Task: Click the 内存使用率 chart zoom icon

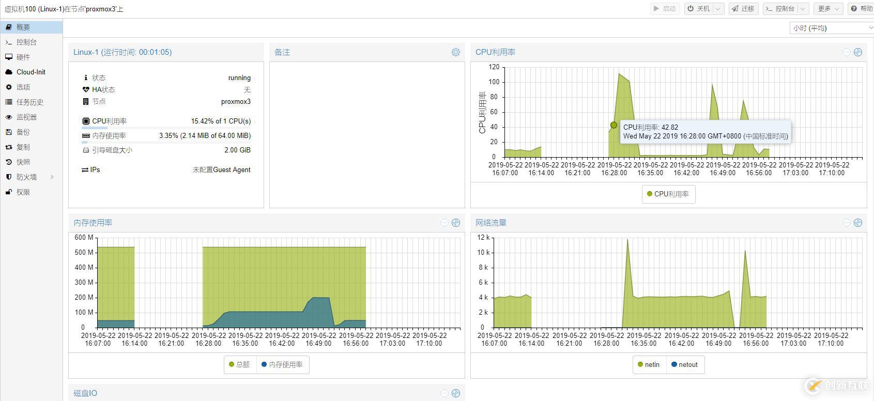Action: (x=456, y=223)
